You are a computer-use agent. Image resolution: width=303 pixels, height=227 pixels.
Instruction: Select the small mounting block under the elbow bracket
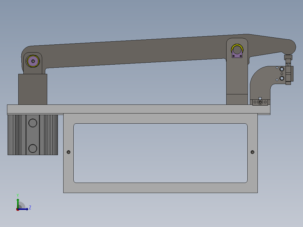pos(260,102)
